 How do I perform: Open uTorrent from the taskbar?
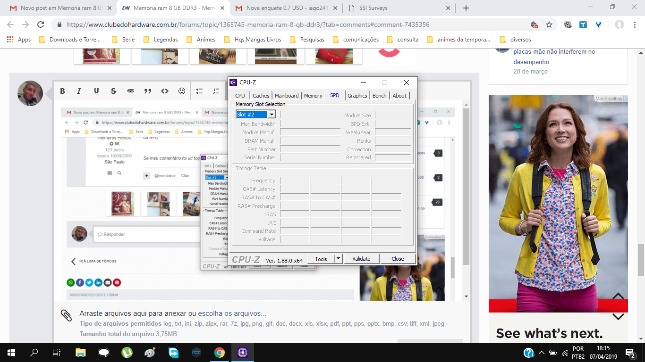point(127,352)
